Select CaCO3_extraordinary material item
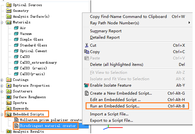The image size is (195, 134). tap(38, 62)
